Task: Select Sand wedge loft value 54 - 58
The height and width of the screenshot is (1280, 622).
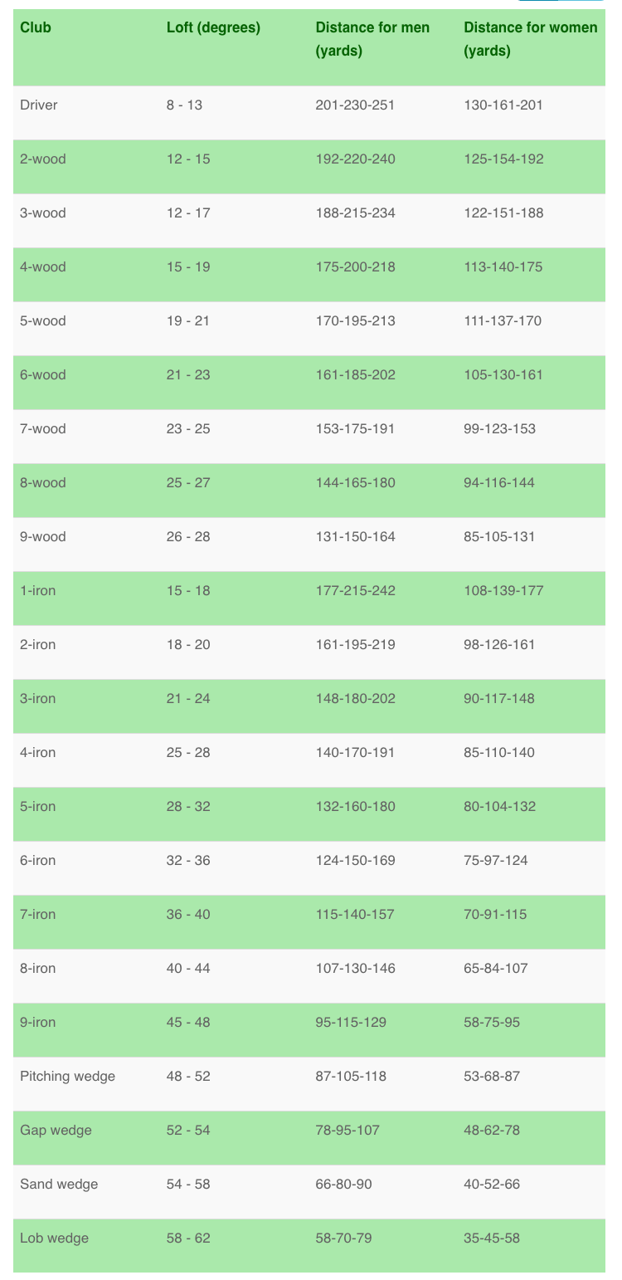Action: coord(188,1185)
